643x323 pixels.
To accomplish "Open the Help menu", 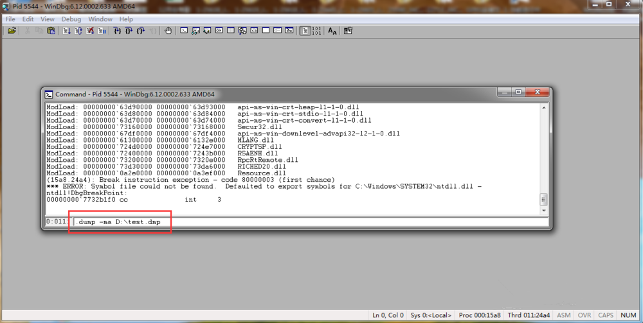I will (x=126, y=19).
